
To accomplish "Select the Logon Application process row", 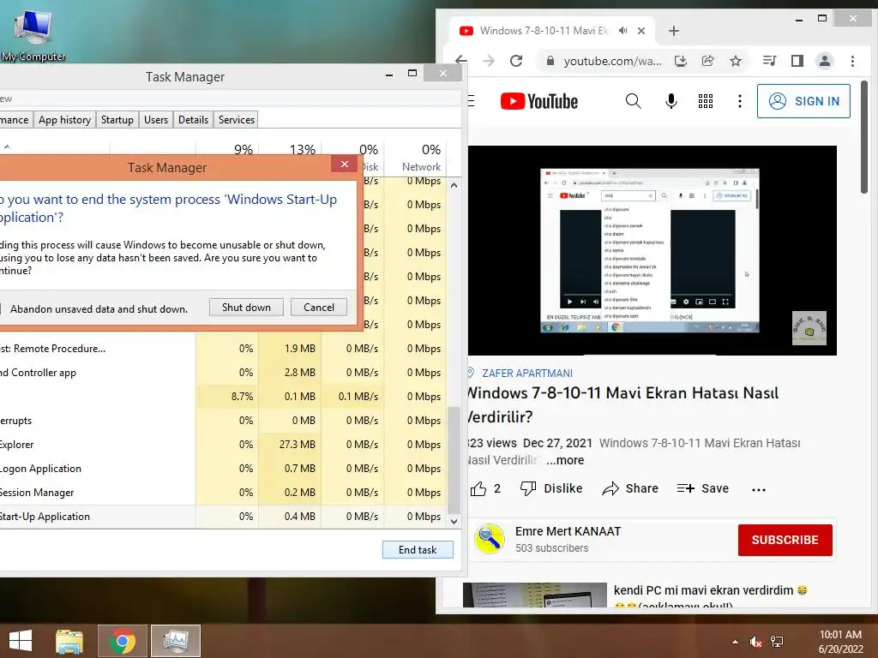I will click(x=223, y=469).
